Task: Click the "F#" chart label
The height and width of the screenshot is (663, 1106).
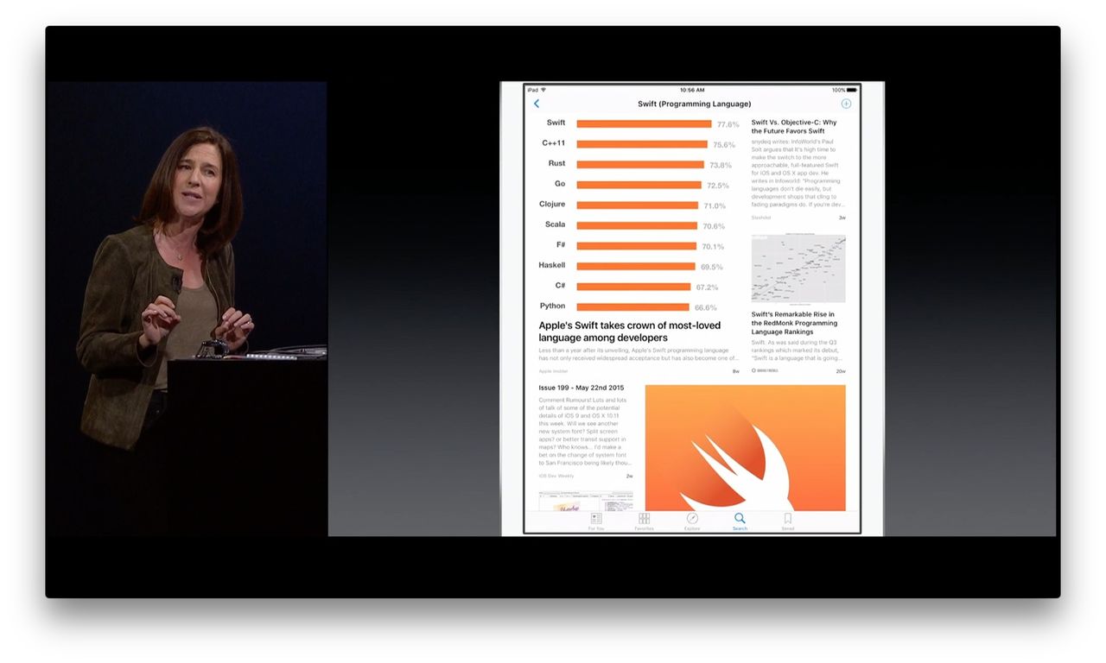Action: point(561,244)
